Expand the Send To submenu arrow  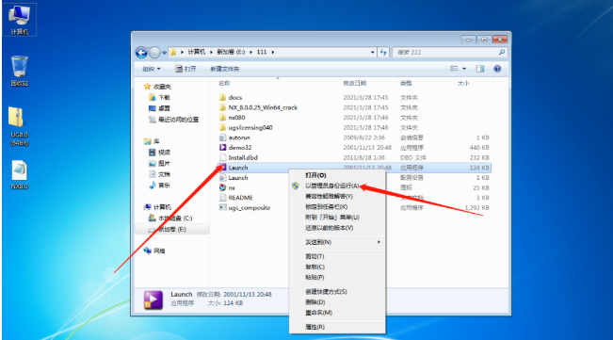point(379,242)
